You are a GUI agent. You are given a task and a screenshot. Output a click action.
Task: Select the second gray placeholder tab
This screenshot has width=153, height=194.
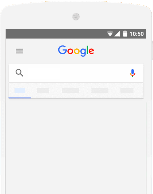(x=43, y=90)
